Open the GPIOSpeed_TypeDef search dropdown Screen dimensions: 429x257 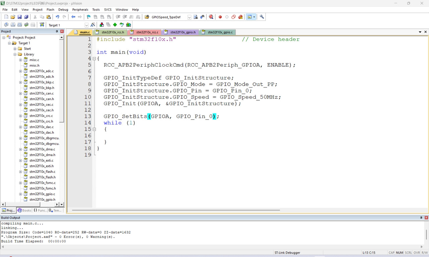[189, 17]
